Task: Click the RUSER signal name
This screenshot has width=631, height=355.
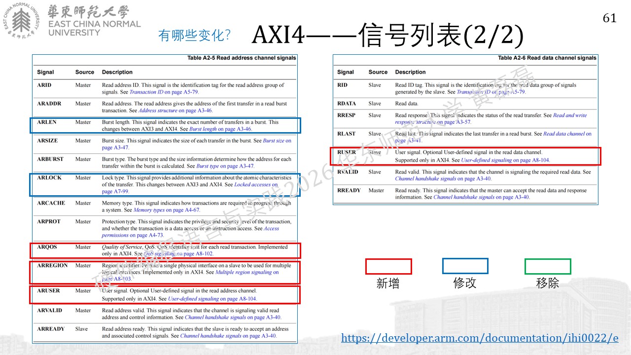Action: click(x=347, y=152)
